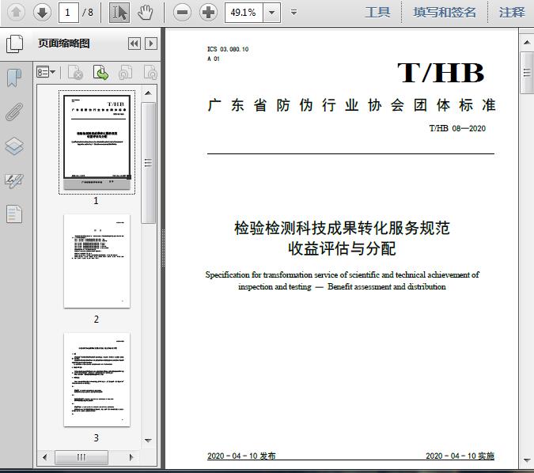Image resolution: width=534 pixels, height=473 pixels.
Task: Zoom out with the minus button
Action: [x=183, y=12]
